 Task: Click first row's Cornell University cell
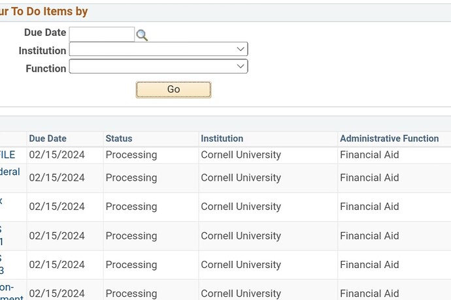coord(241,155)
